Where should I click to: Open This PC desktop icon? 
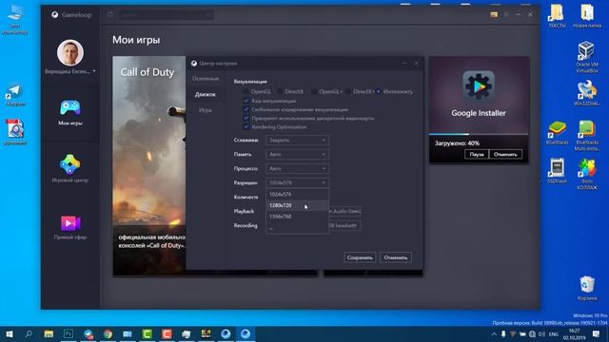click(x=15, y=19)
